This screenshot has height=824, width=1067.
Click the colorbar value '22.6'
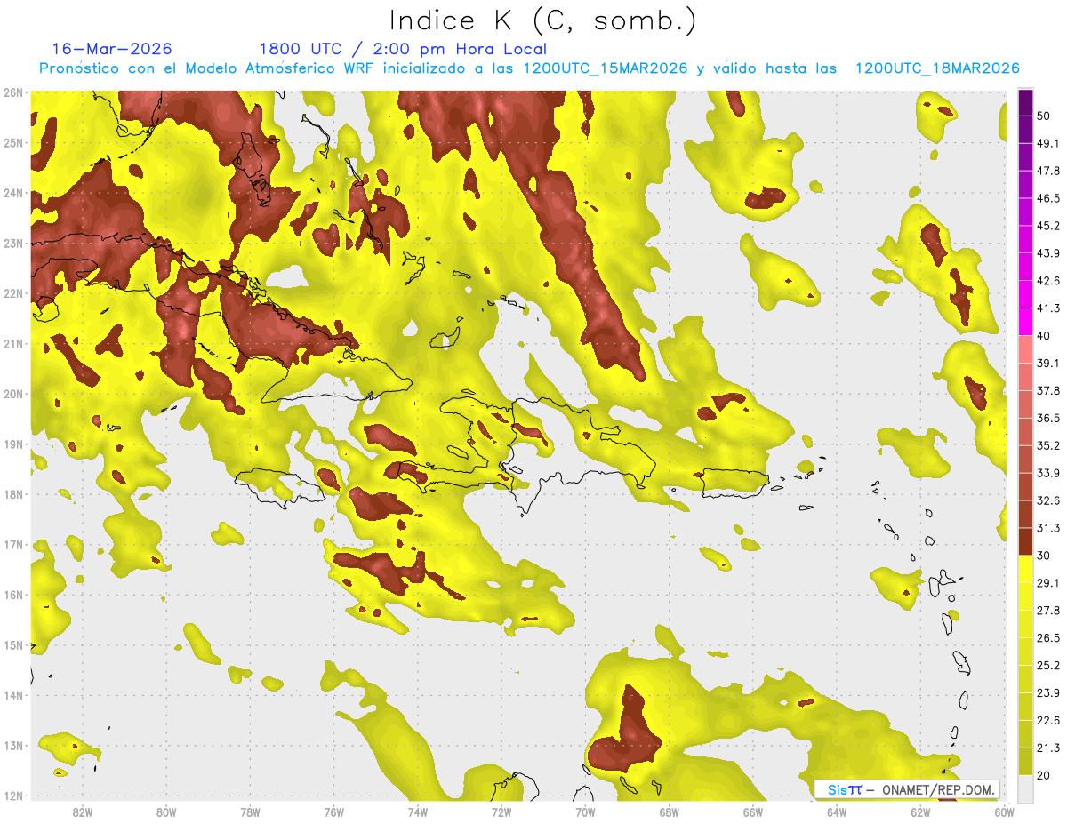(x=1047, y=721)
